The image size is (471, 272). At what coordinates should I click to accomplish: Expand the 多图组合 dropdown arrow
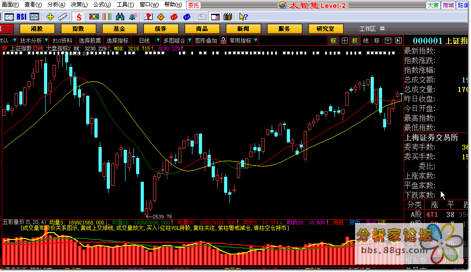tap(190, 40)
